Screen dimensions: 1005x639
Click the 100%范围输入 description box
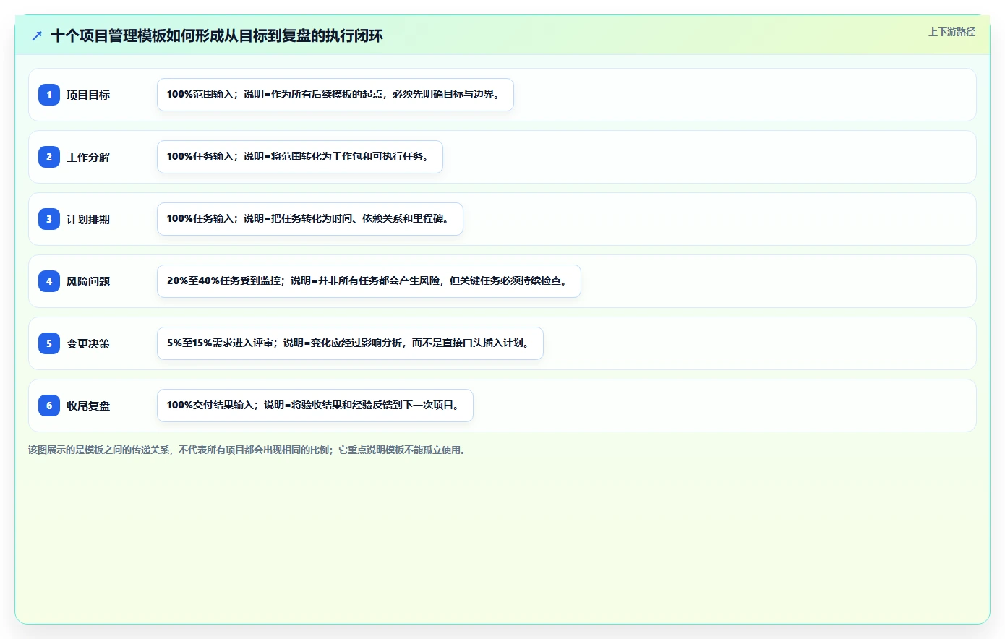point(335,95)
